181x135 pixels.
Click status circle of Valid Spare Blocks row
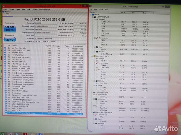[5, 59]
